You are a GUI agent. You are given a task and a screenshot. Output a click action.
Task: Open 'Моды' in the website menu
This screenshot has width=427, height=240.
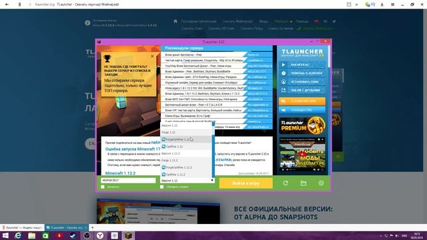coord(264,21)
